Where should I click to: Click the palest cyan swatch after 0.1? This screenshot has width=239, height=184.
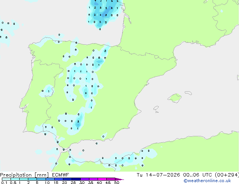coord(6,179)
